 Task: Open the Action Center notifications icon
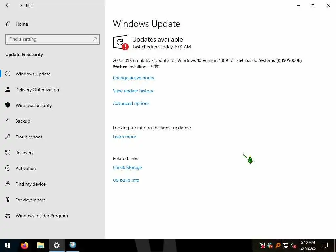click(325, 245)
